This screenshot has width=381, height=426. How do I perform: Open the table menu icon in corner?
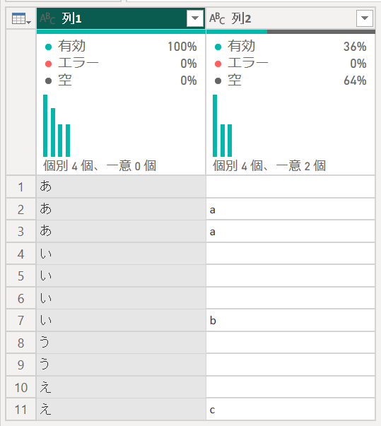tap(21, 18)
